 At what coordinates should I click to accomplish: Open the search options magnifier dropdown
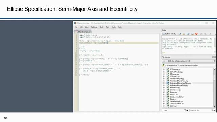[213, 110]
